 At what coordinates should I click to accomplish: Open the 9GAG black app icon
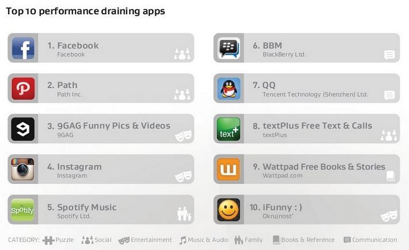click(x=23, y=128)
